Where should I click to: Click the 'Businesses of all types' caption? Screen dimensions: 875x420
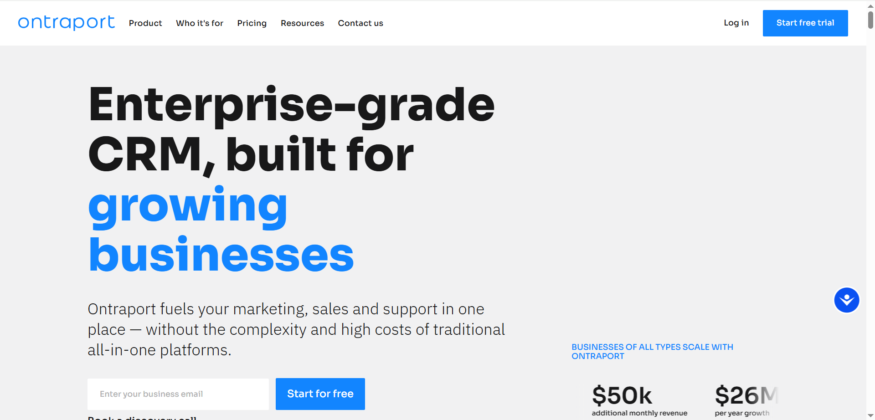[652, 352]
